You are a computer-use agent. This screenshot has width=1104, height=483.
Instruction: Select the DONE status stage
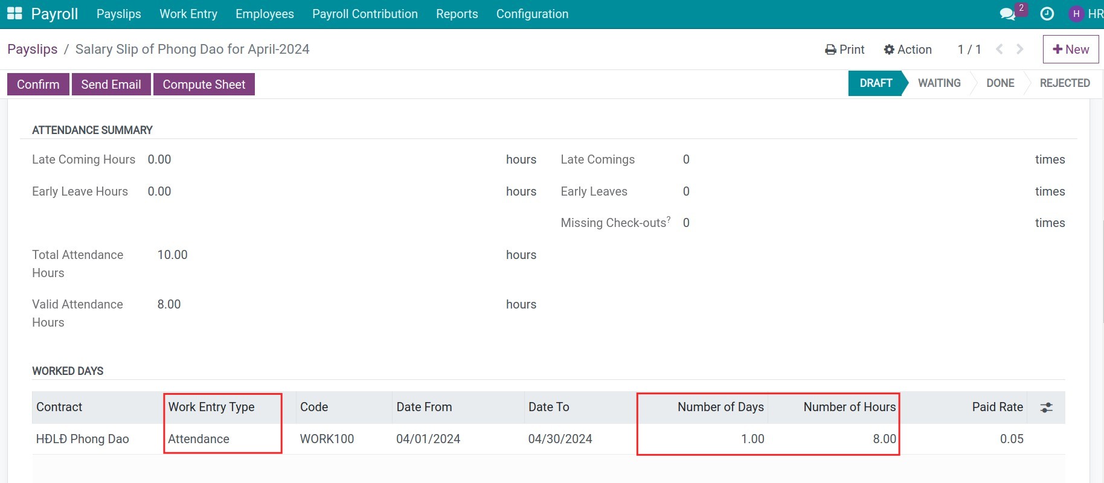pyautogui.click(x=1000, y=83)
